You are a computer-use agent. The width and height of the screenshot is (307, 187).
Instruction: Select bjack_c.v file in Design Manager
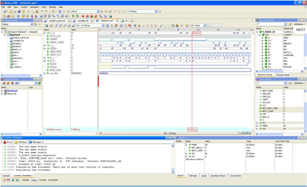pyautogui.click(x=17, y=49)
